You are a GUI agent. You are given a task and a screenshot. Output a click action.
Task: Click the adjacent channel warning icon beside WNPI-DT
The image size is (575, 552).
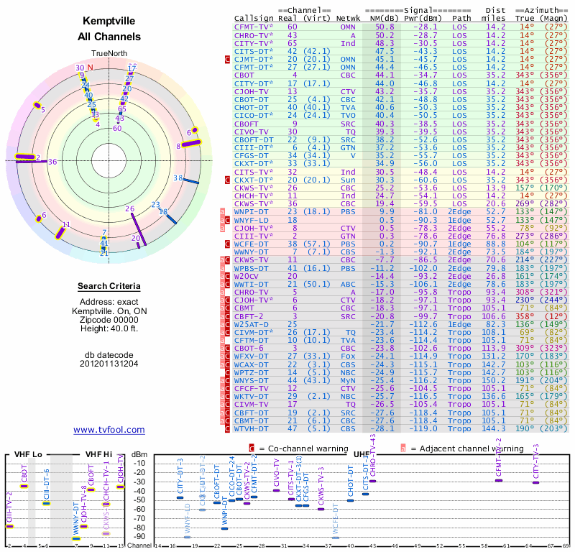(x=223, y=212)
